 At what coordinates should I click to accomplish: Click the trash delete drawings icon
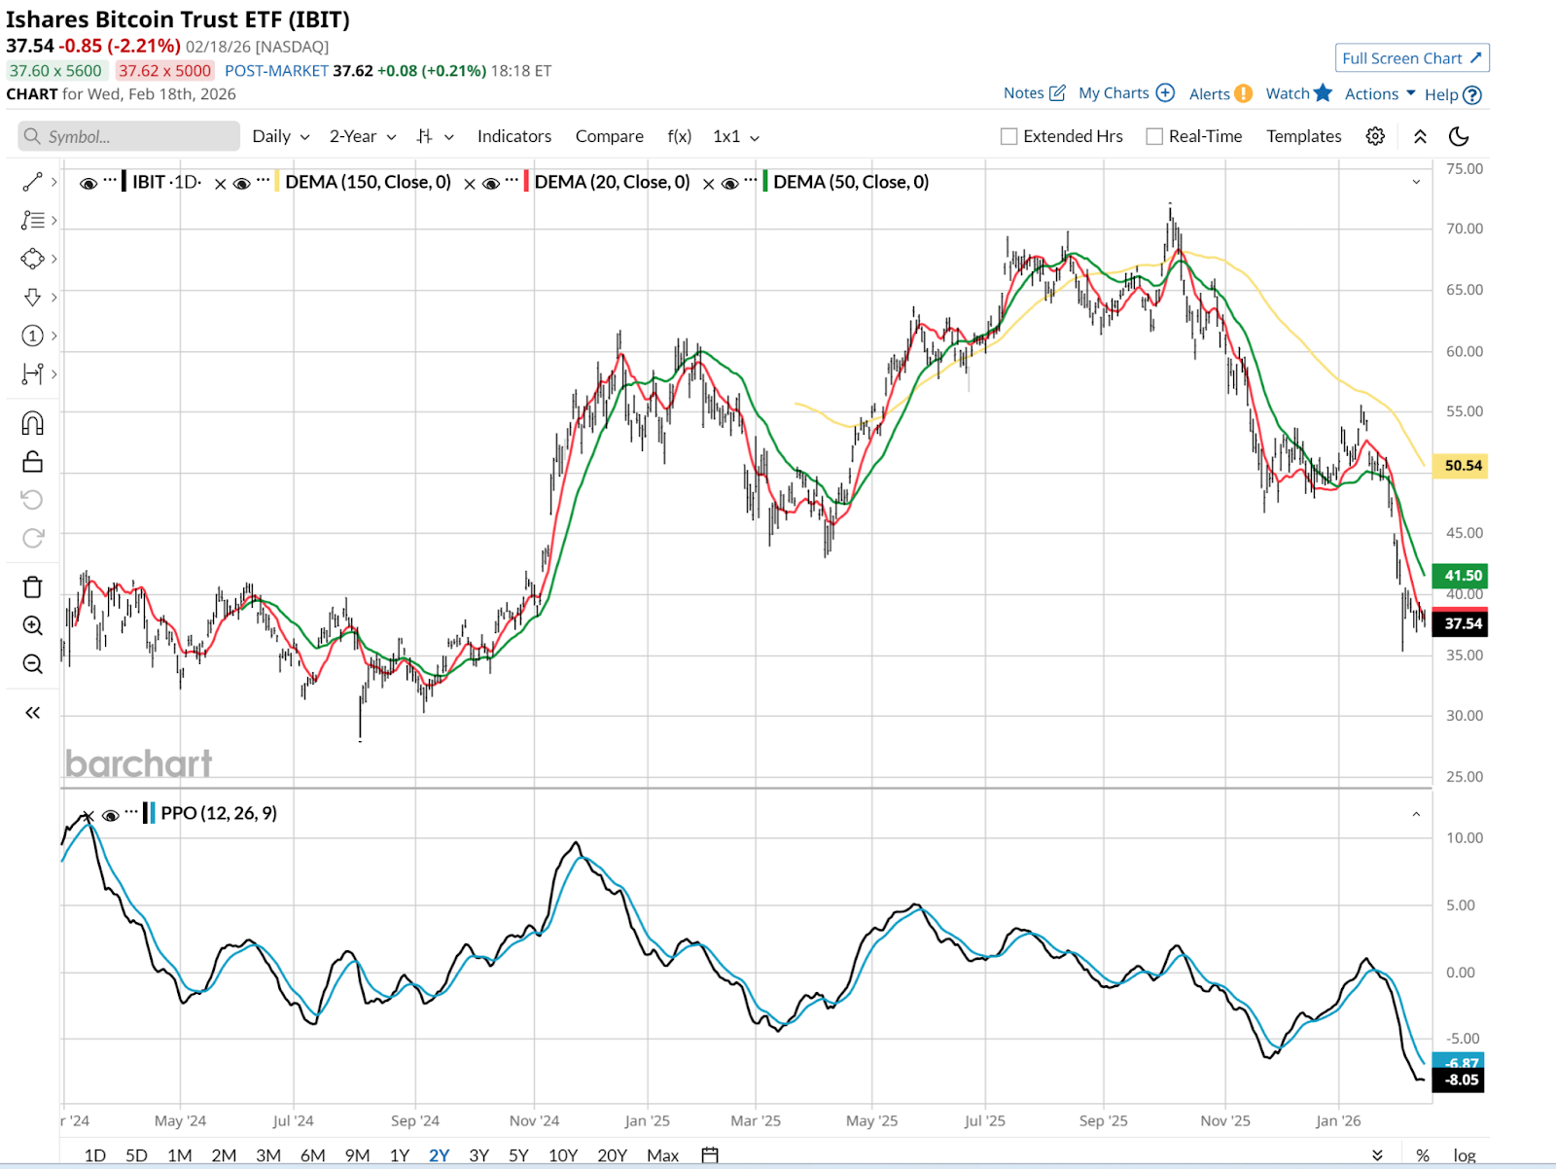[32, 586]
